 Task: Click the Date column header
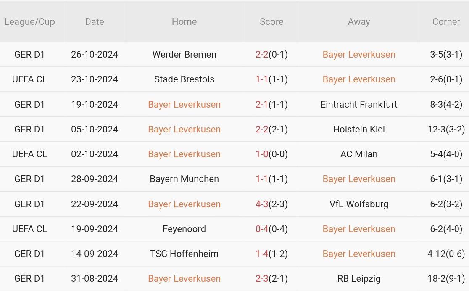tap(95, 22)
